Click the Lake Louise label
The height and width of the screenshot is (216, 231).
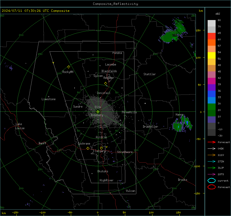[x=20, y=126]
